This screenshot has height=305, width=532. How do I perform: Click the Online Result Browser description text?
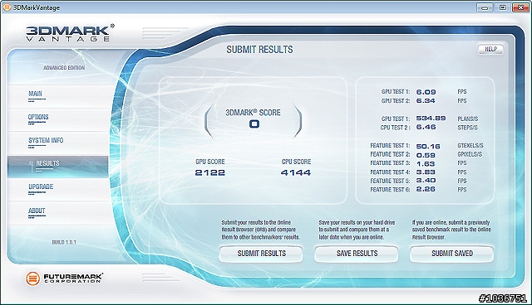[x=260, y=230]
